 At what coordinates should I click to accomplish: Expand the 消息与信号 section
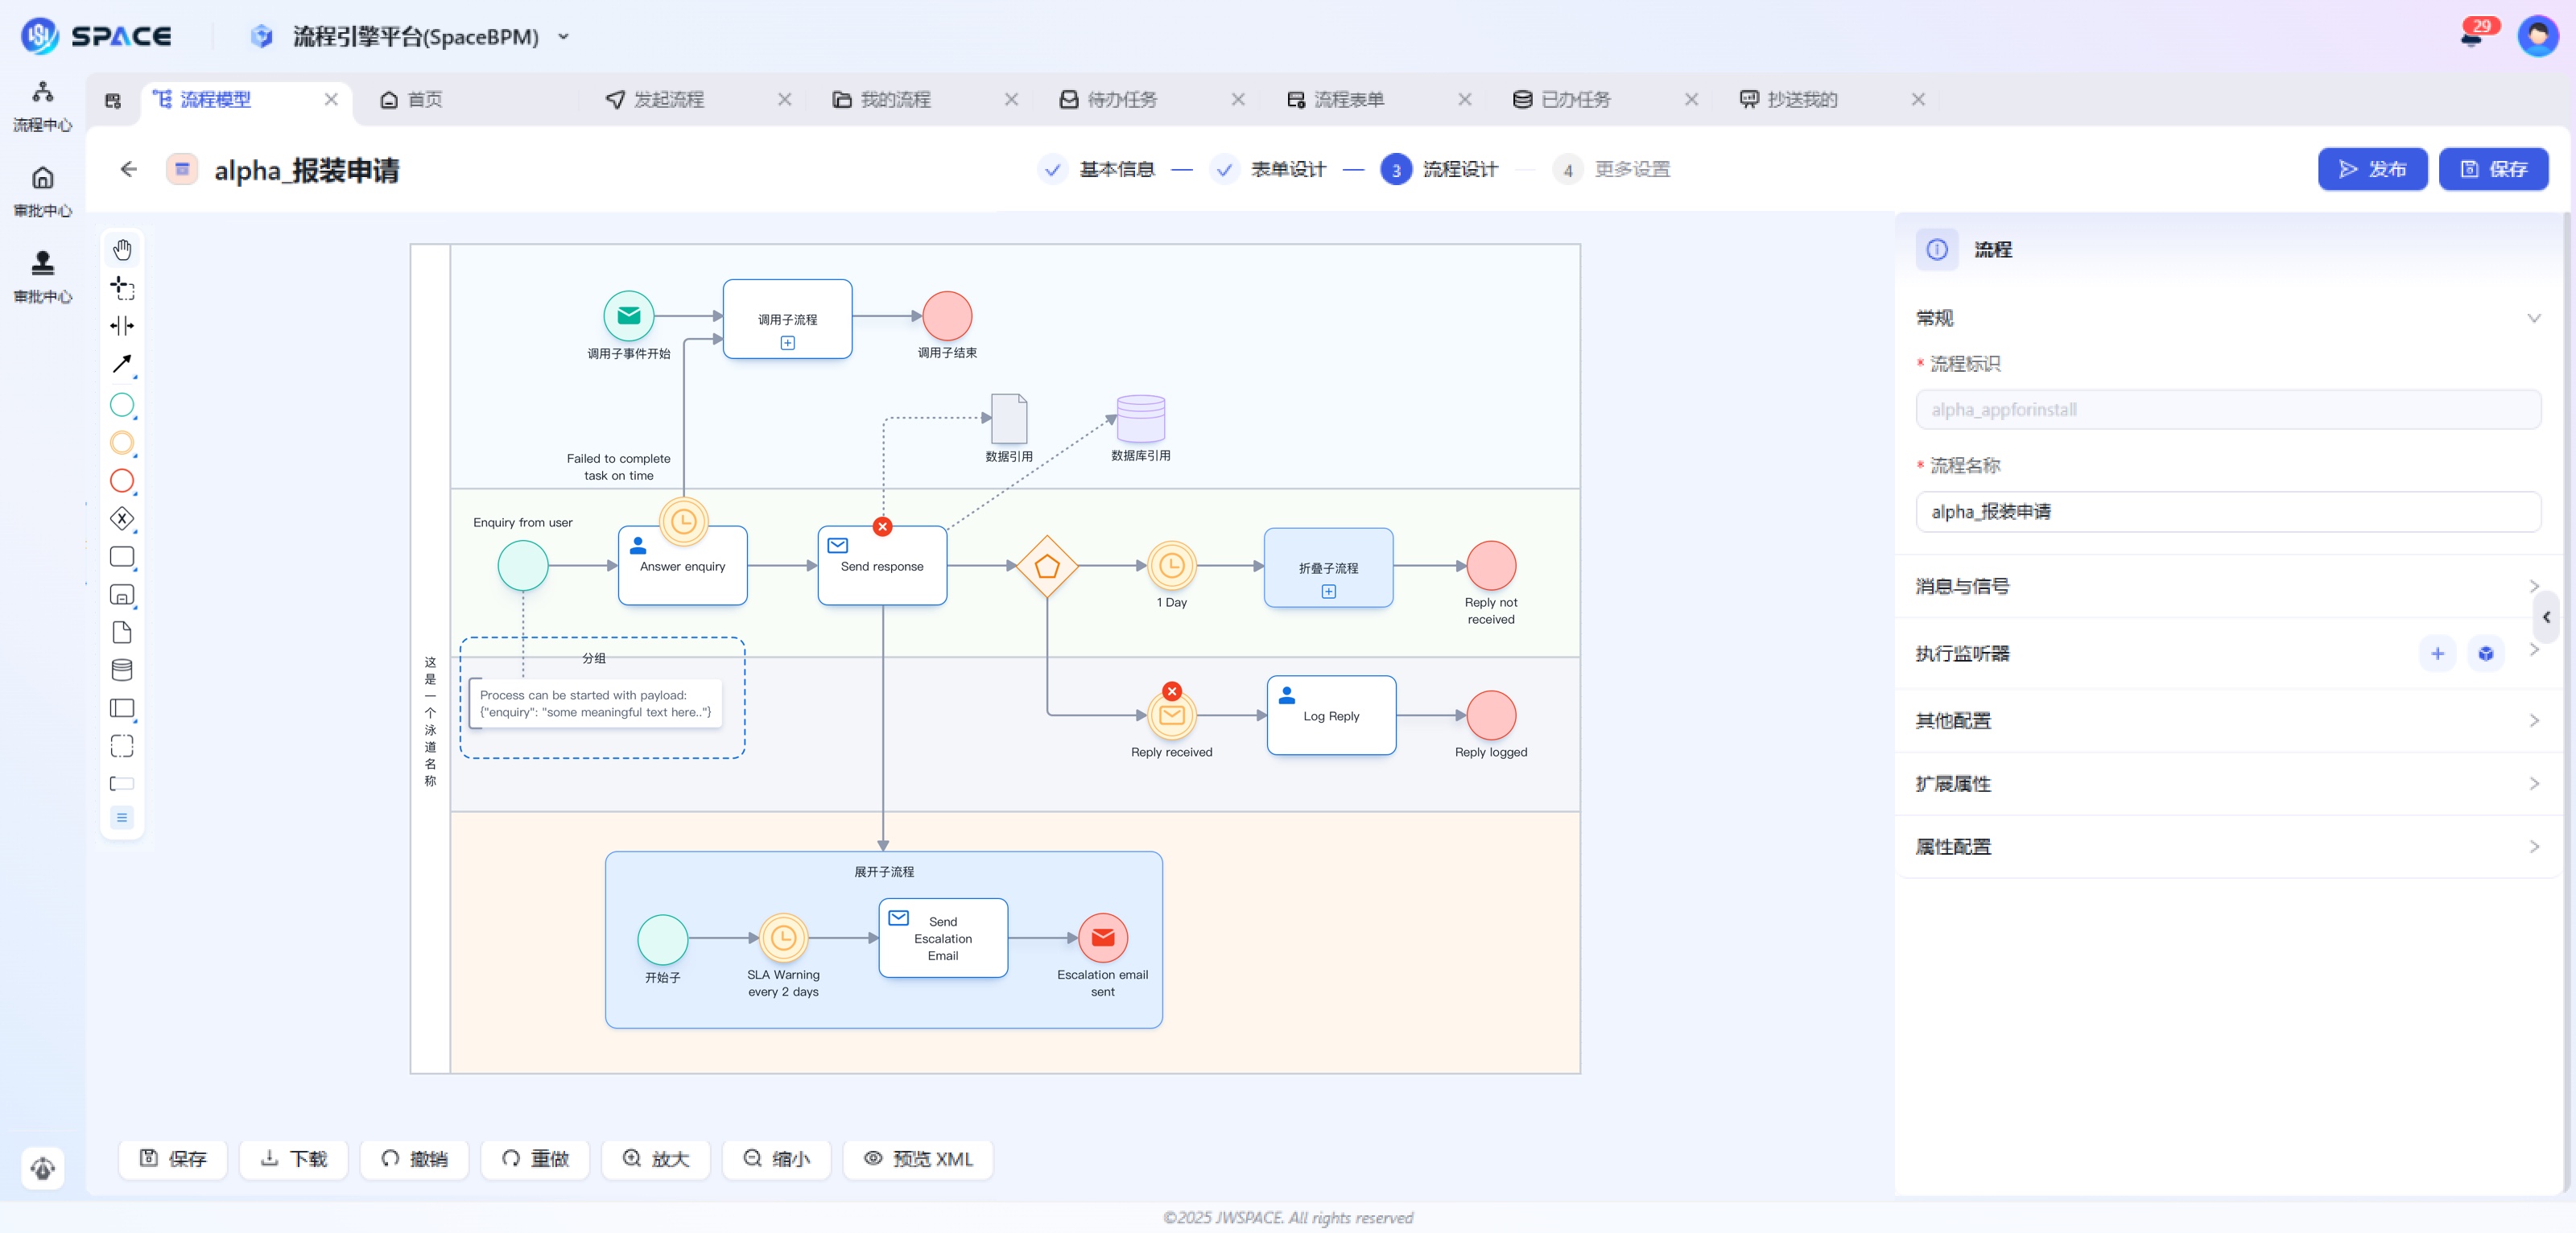[x=2533, y=586]
